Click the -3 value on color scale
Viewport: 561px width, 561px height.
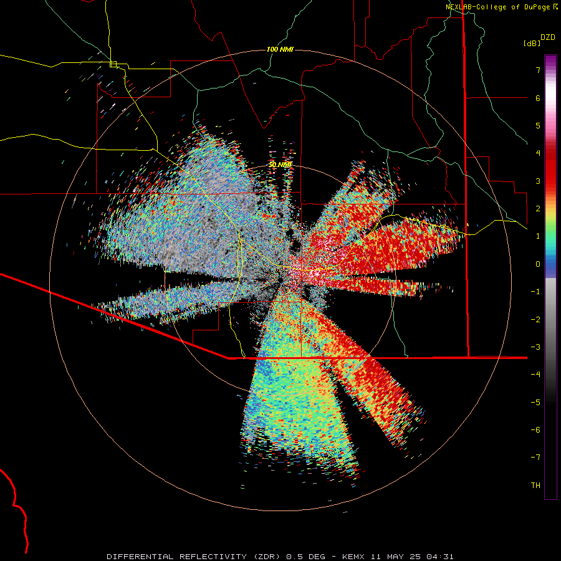pyautogui.click(x=535, y=347)
